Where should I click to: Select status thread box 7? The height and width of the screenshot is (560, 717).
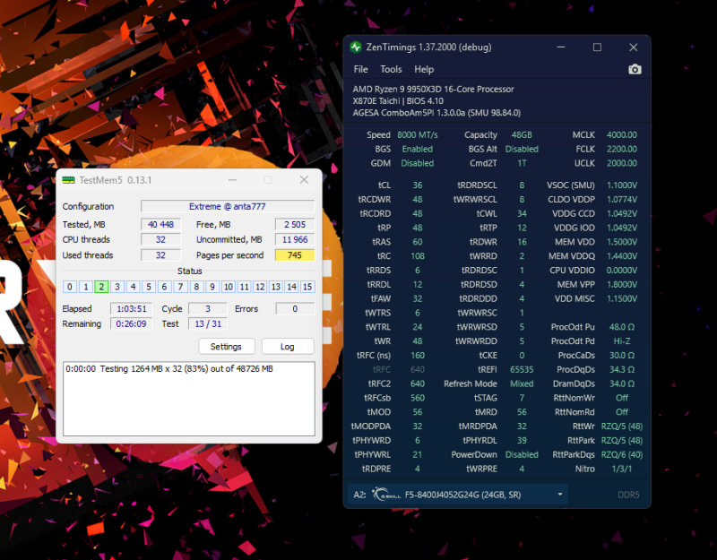coord(181,287)
